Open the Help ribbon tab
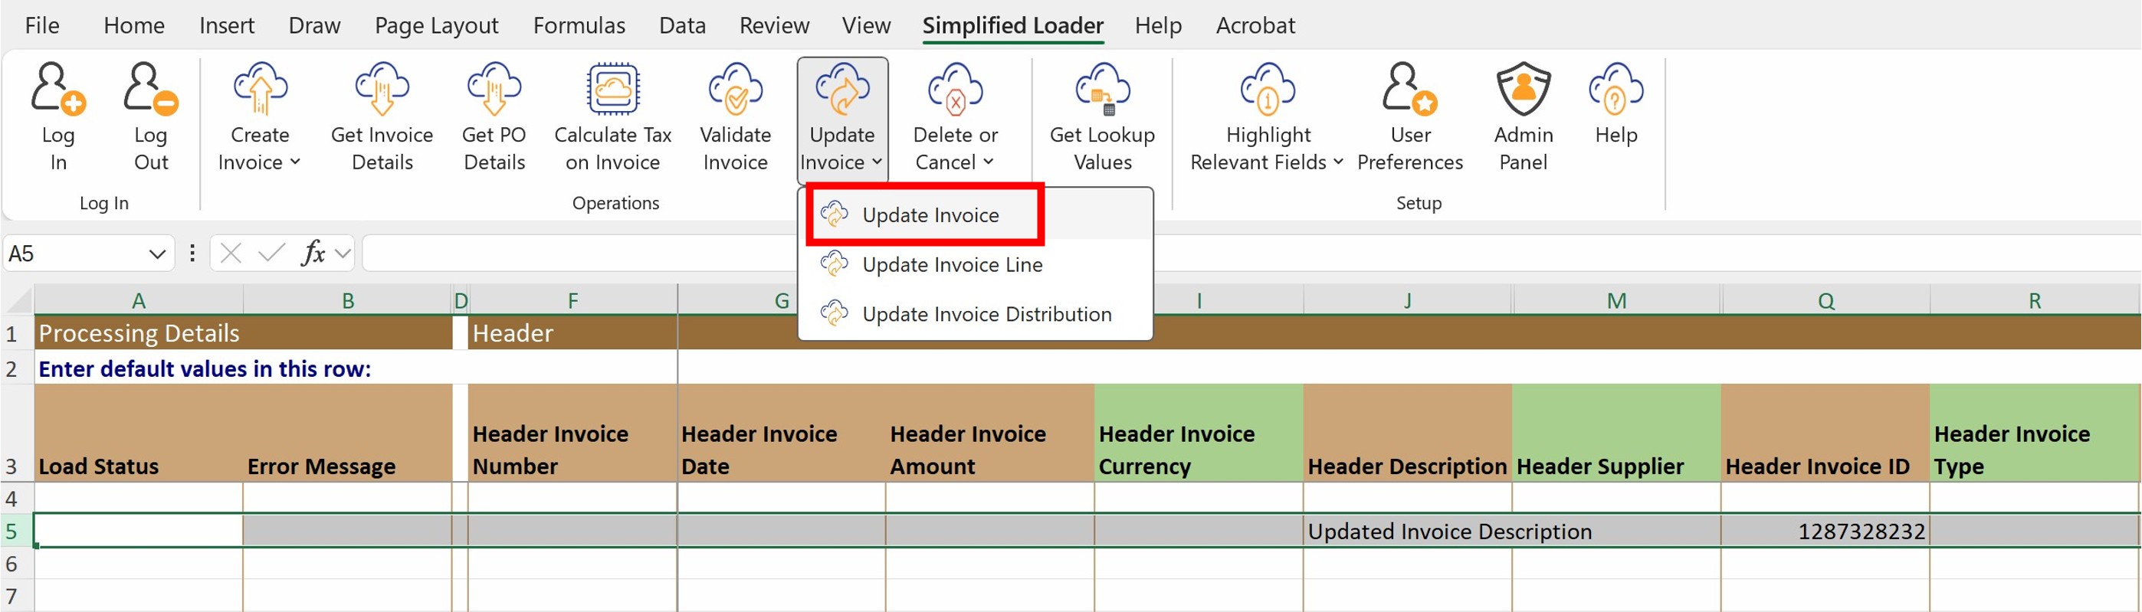2142x612 pixels. click(x=1157, y=26)
